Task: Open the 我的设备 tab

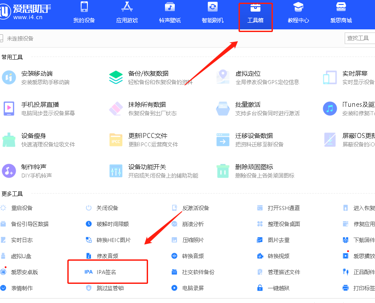Action: coord(84,12)
